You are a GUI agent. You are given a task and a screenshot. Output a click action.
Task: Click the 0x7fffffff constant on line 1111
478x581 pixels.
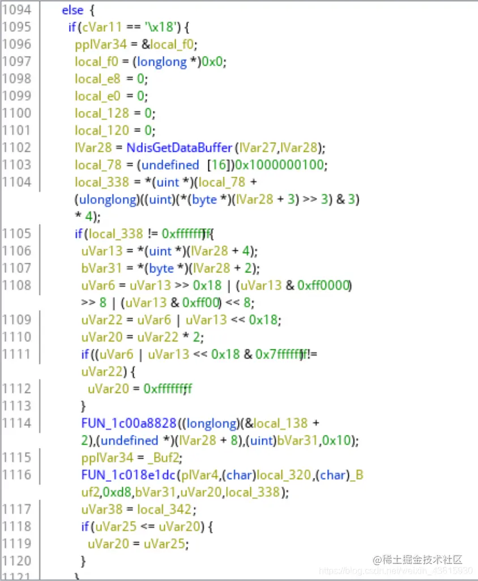pyautogui.click(x=280, y=354)
